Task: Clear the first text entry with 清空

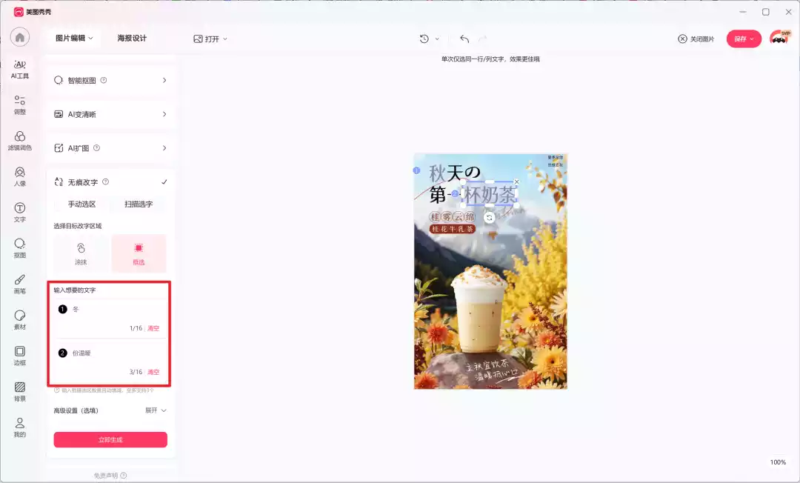Action: pos(153,328)
